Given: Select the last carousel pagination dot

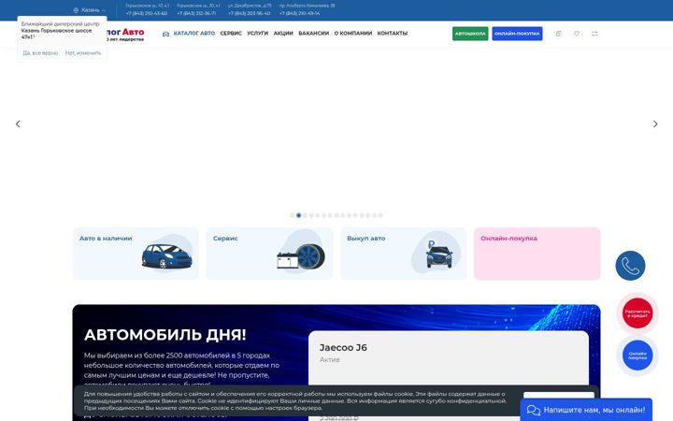Looking at the screenshot, I should pos(380,215).
